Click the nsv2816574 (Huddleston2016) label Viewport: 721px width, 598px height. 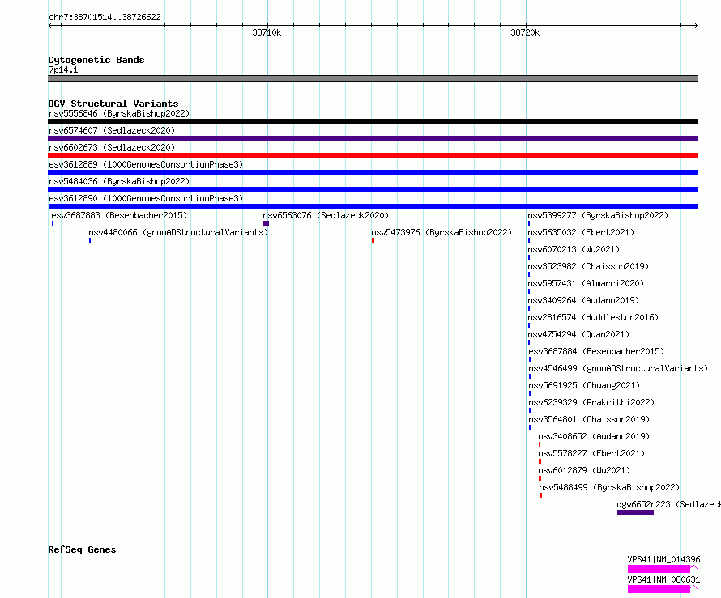coord(593,317)
